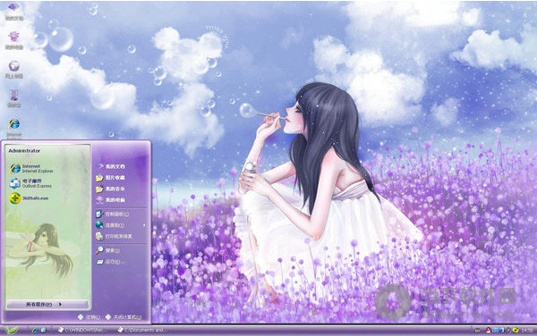The image size is (537, 336).
Task: Launch 360Safe.exe from the Start menu
Action: point(29,198)
